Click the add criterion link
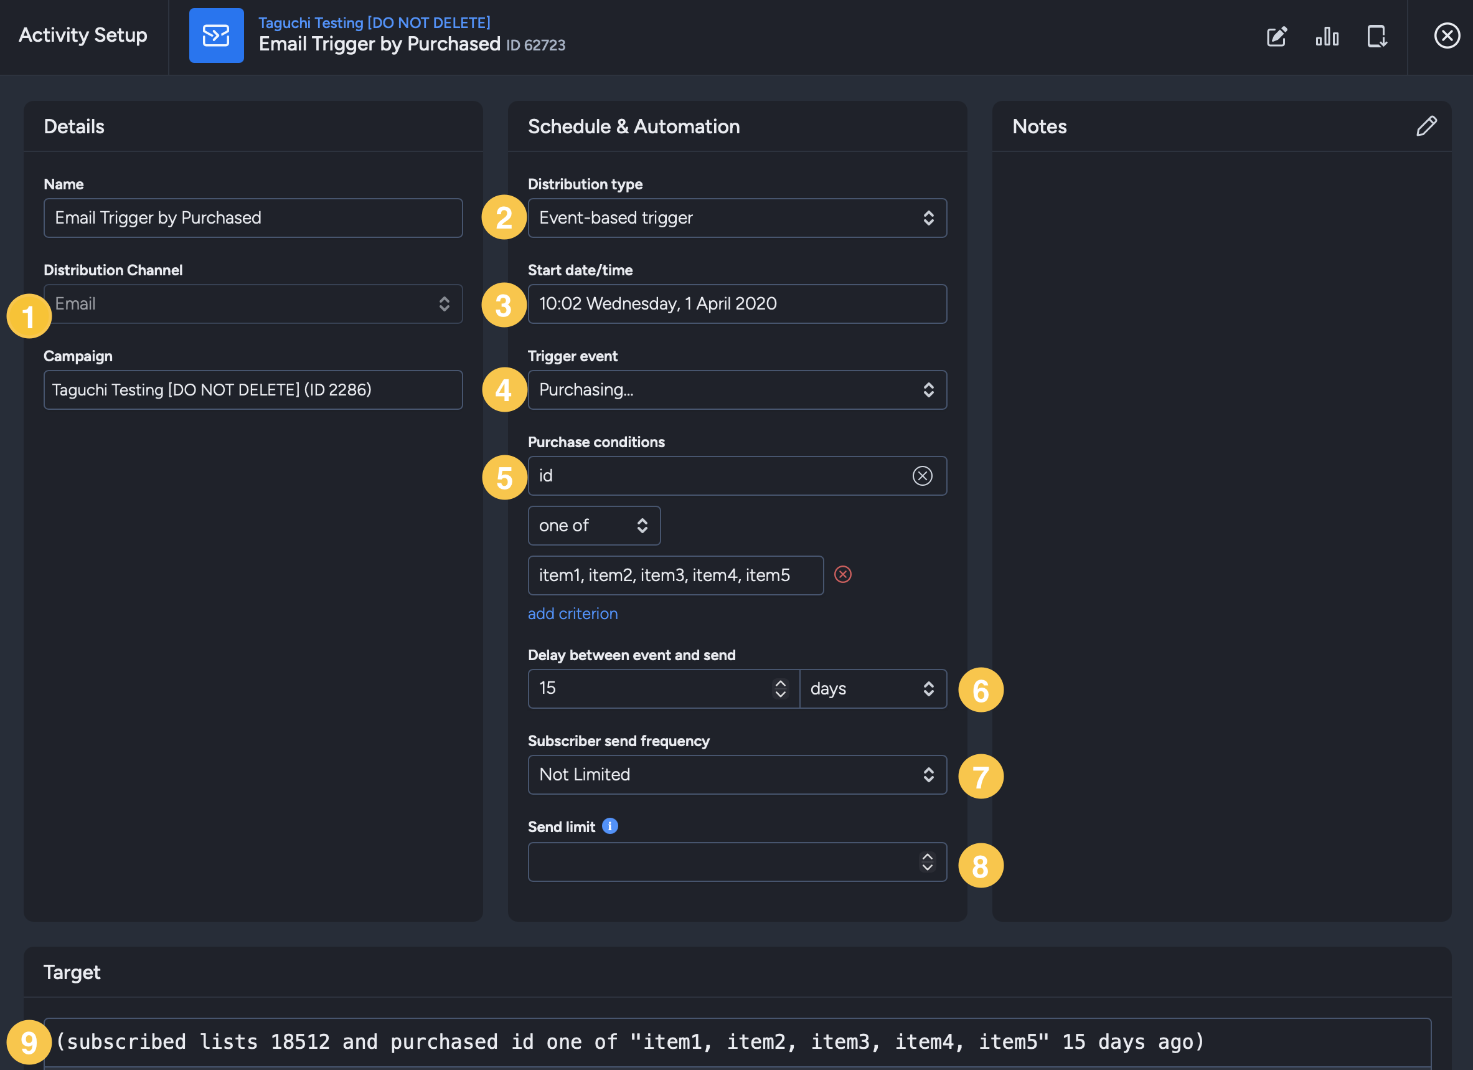The height and width of the screenshot is (1070, 1473). 573,614
